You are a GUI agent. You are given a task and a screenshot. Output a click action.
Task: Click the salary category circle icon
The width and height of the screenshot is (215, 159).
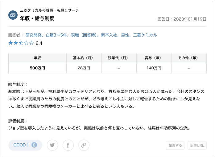click(x=13, y=15)
